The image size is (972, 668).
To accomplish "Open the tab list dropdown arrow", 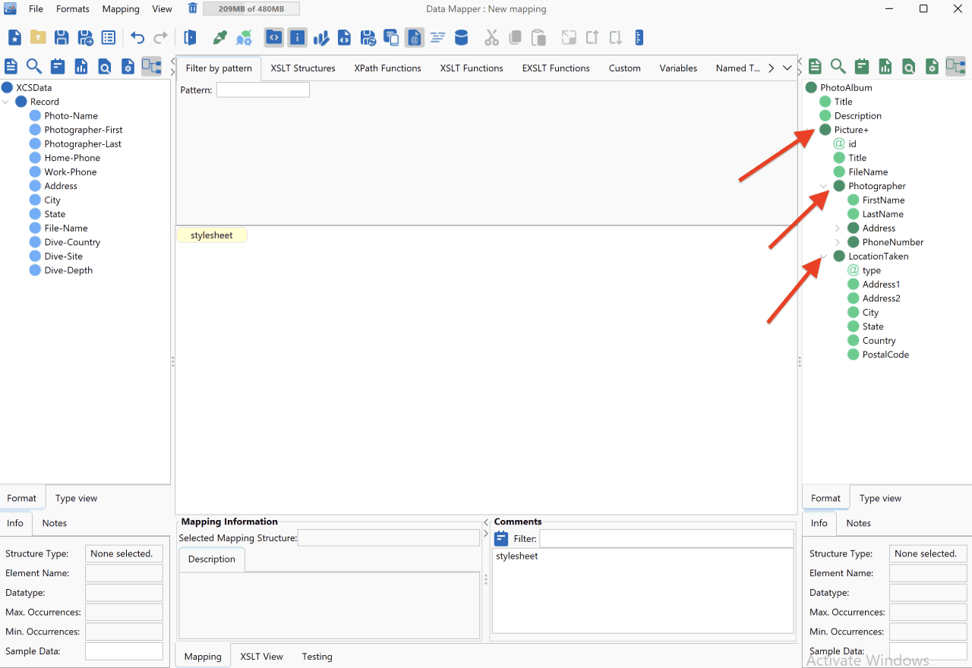I will pos(787,68).
